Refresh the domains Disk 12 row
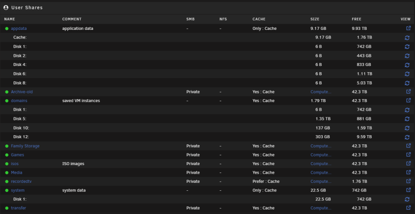Image resolution: width=415 pixels, height=214 pixels. (x=407, y=137)
